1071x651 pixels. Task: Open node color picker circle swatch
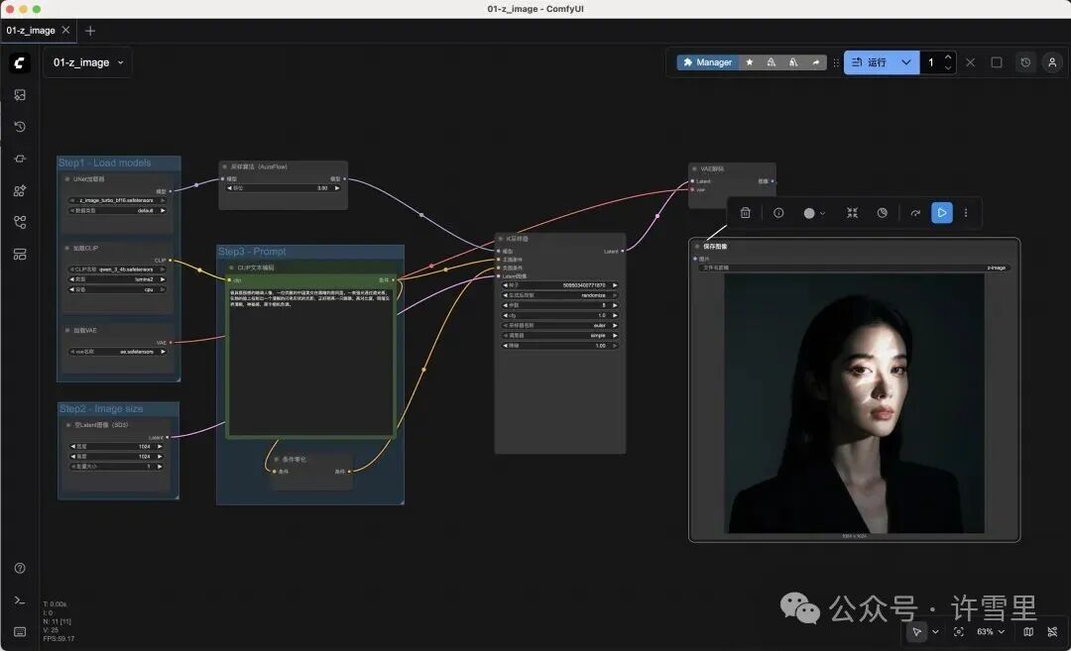[x=809, y=212]
